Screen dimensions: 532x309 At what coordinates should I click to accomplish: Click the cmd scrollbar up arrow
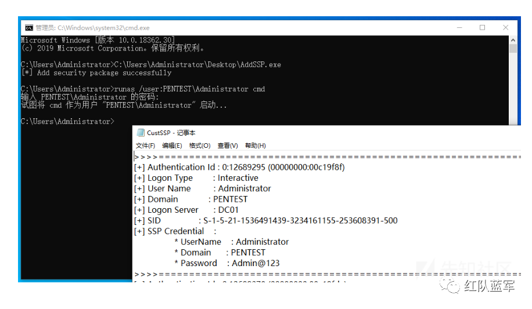[513, 40]
